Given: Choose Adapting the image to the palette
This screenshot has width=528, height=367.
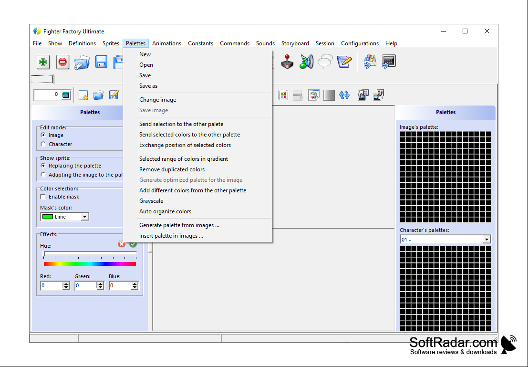Looking at the screenshot, I should tap(43, 175).
